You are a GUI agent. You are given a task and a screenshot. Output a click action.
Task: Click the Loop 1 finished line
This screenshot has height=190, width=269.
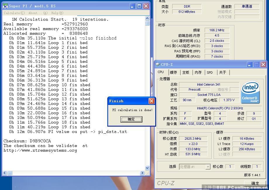[x=48, y=43]
